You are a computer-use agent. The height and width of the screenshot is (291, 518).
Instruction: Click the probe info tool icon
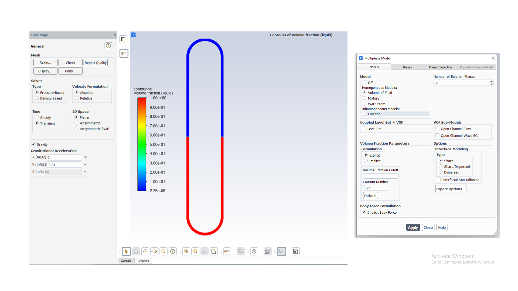coord(173,251)
